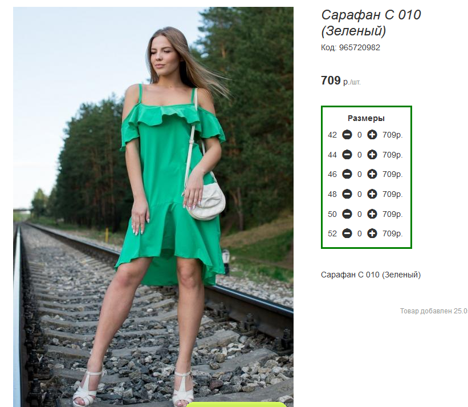Click minus icon for size 52
This screenshot has width=468, height=407.
coord(347,233)
